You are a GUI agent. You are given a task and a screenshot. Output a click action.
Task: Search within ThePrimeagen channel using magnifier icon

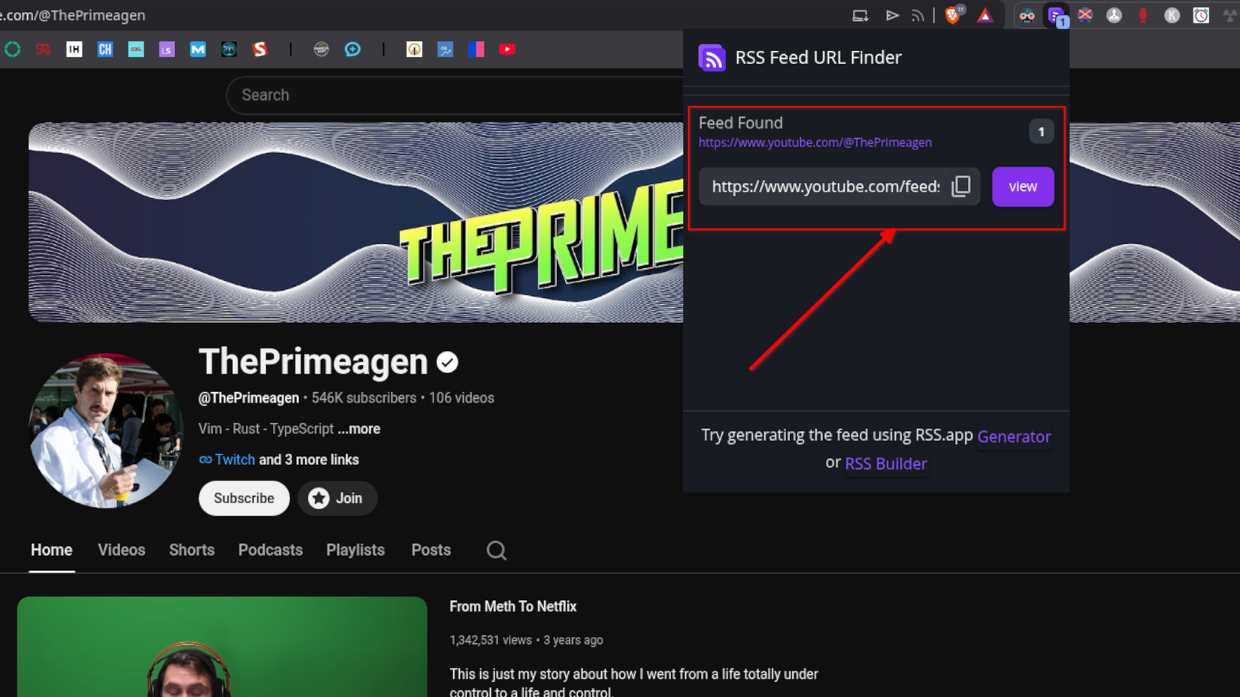click(496, 551)
